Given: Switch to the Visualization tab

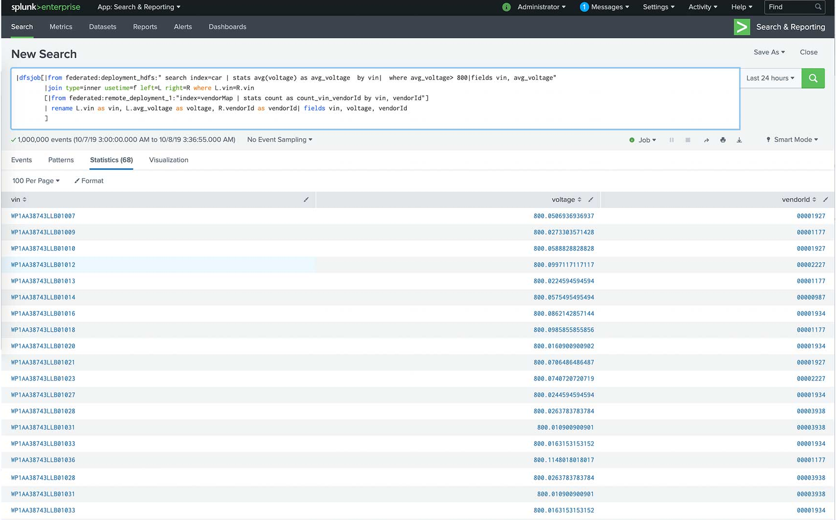Looking at the screenshot, I should click(168, 160).
